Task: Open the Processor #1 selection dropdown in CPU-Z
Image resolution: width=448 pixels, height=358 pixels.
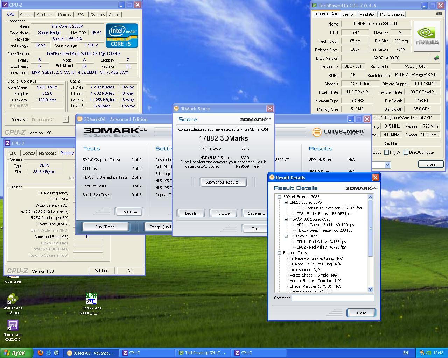Action: tap(65, 120)
